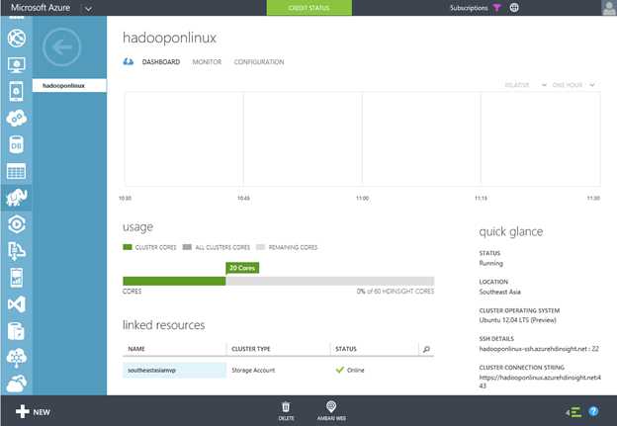
Task: Select hadooponlinux in the cluster list
Action: pyautogui.click(x=69, y=85)
